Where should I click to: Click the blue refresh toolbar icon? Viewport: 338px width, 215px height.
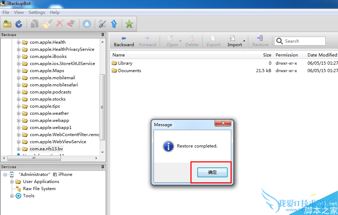tap(19, 24)
